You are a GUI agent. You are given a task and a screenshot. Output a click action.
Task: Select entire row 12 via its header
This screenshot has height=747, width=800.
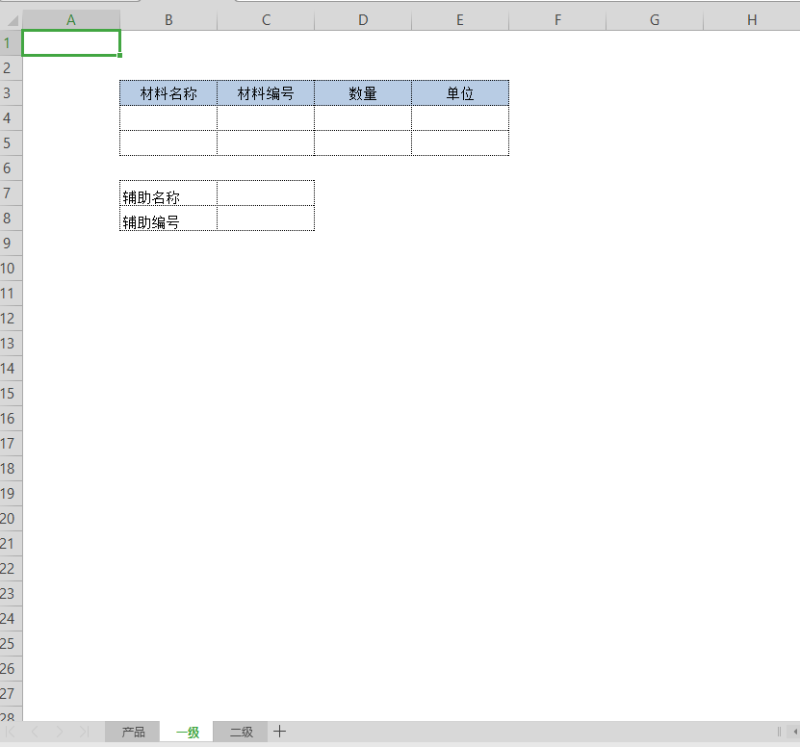[11, 319]
